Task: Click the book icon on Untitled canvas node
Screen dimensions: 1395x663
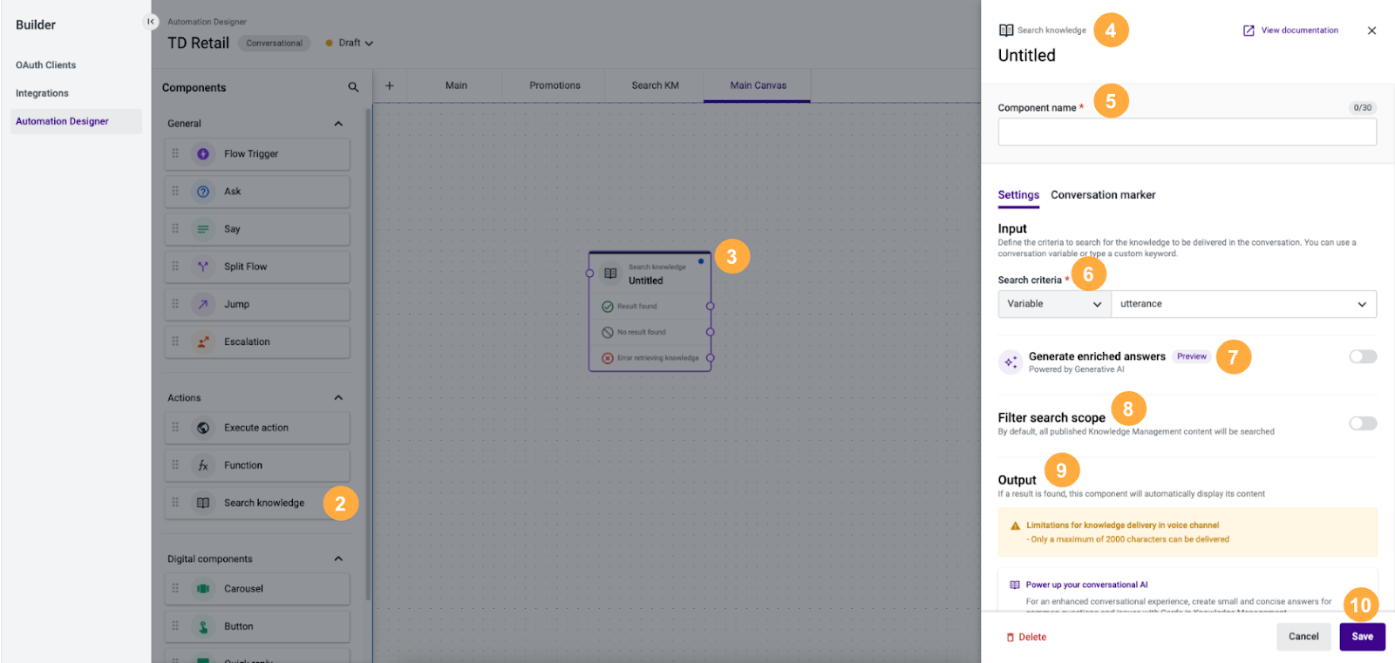Action: pyautogui.click(x=610, y=274)
